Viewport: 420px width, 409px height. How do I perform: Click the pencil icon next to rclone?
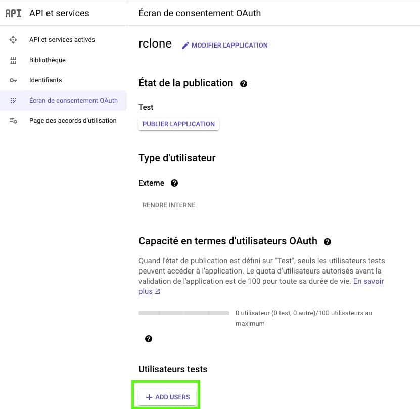pos(185,46)
